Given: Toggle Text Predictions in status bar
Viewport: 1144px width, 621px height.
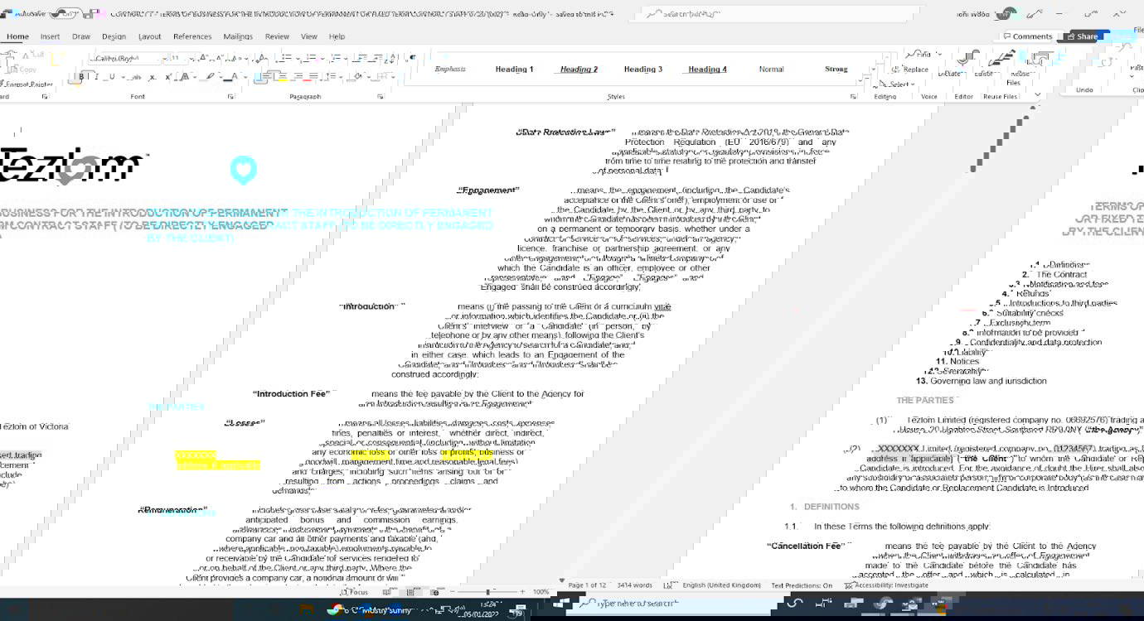Looking at the screenshot, I should coord(801,585).
